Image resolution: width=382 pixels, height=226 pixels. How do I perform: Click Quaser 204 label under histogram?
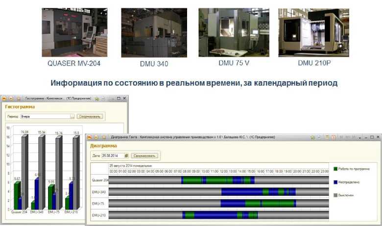click(19, 212)
